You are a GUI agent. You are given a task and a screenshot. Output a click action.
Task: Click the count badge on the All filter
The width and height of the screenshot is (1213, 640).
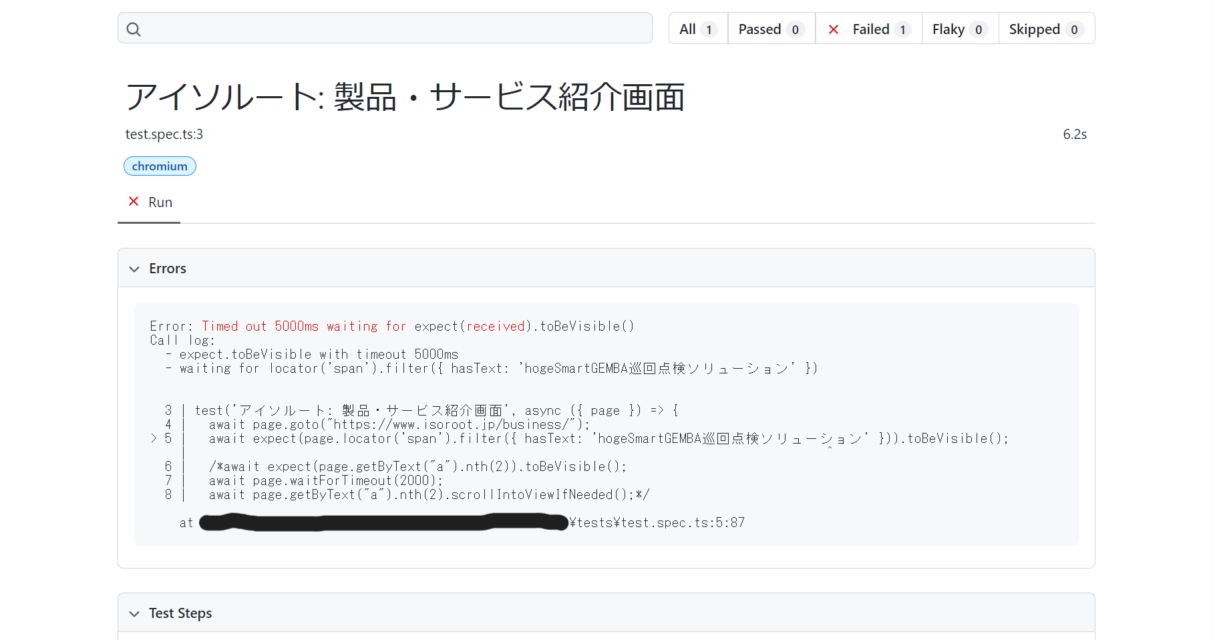point(709,29)
